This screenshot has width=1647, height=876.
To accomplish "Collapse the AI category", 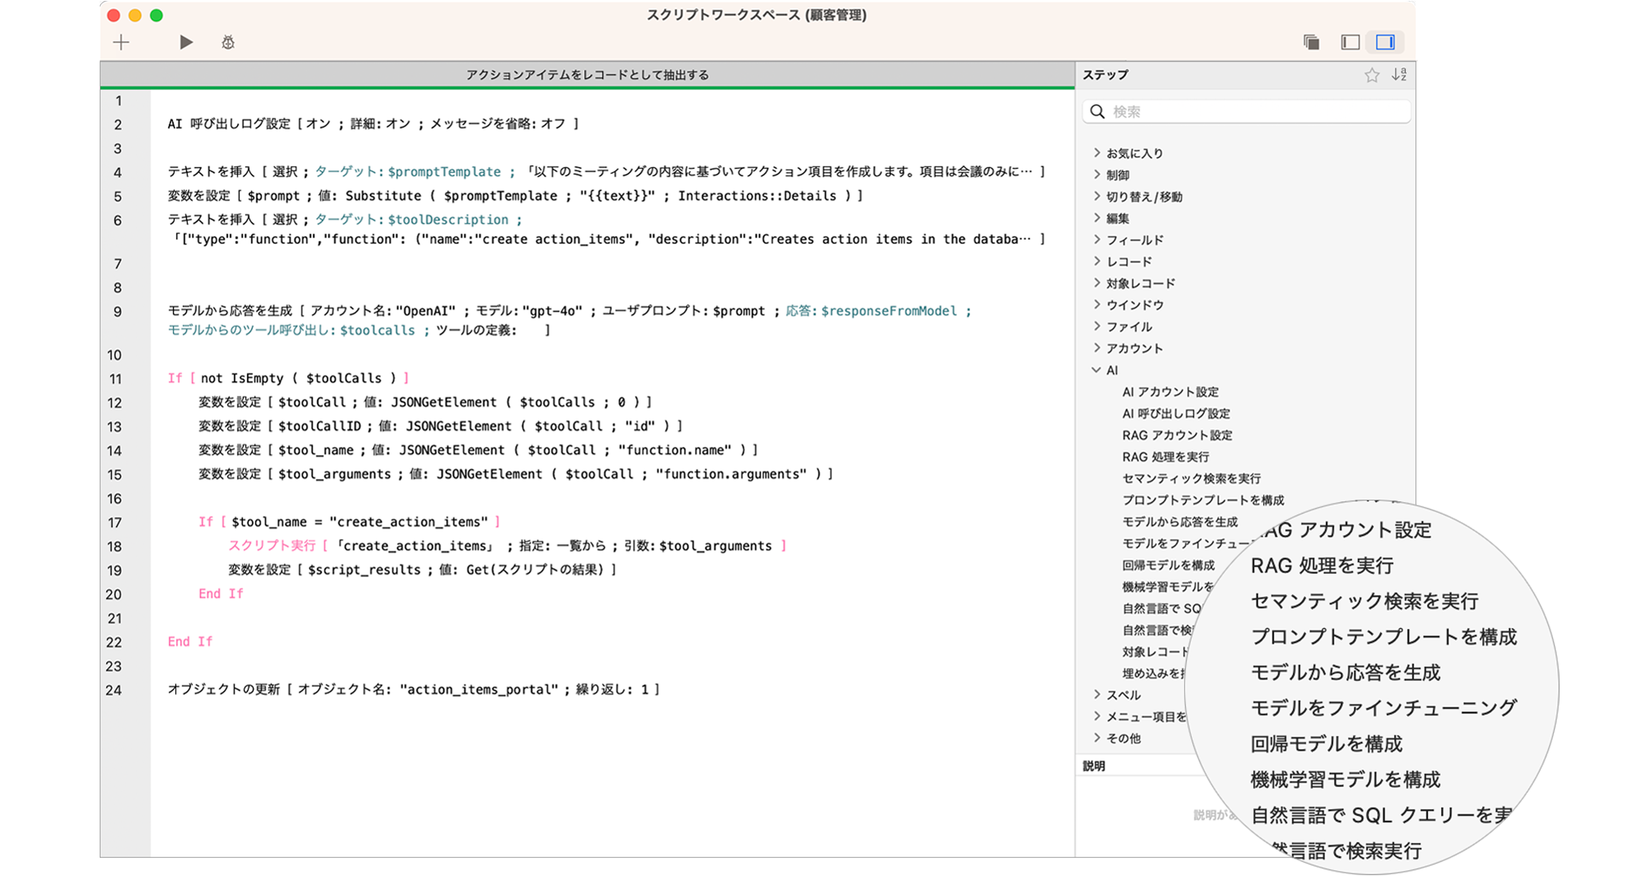I will click(x=1097, y=370).
